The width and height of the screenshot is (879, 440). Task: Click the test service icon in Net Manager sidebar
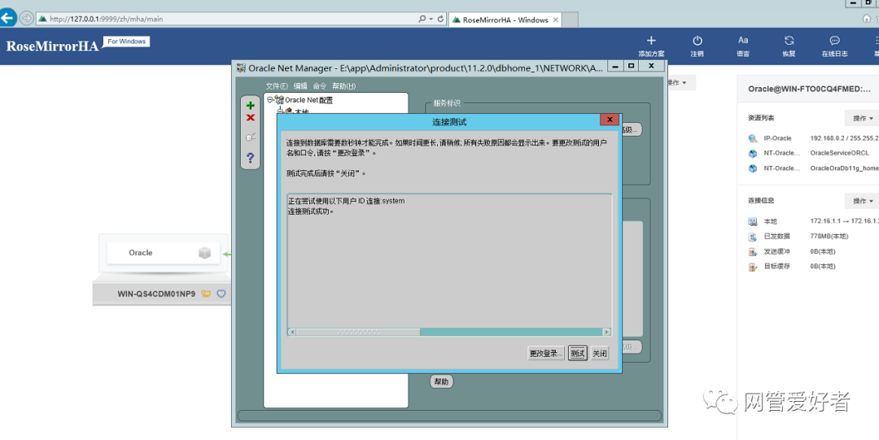tap(251, 137)
